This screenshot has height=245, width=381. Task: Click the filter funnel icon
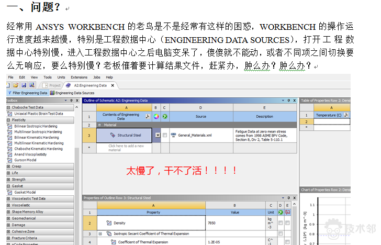[9, 93]
